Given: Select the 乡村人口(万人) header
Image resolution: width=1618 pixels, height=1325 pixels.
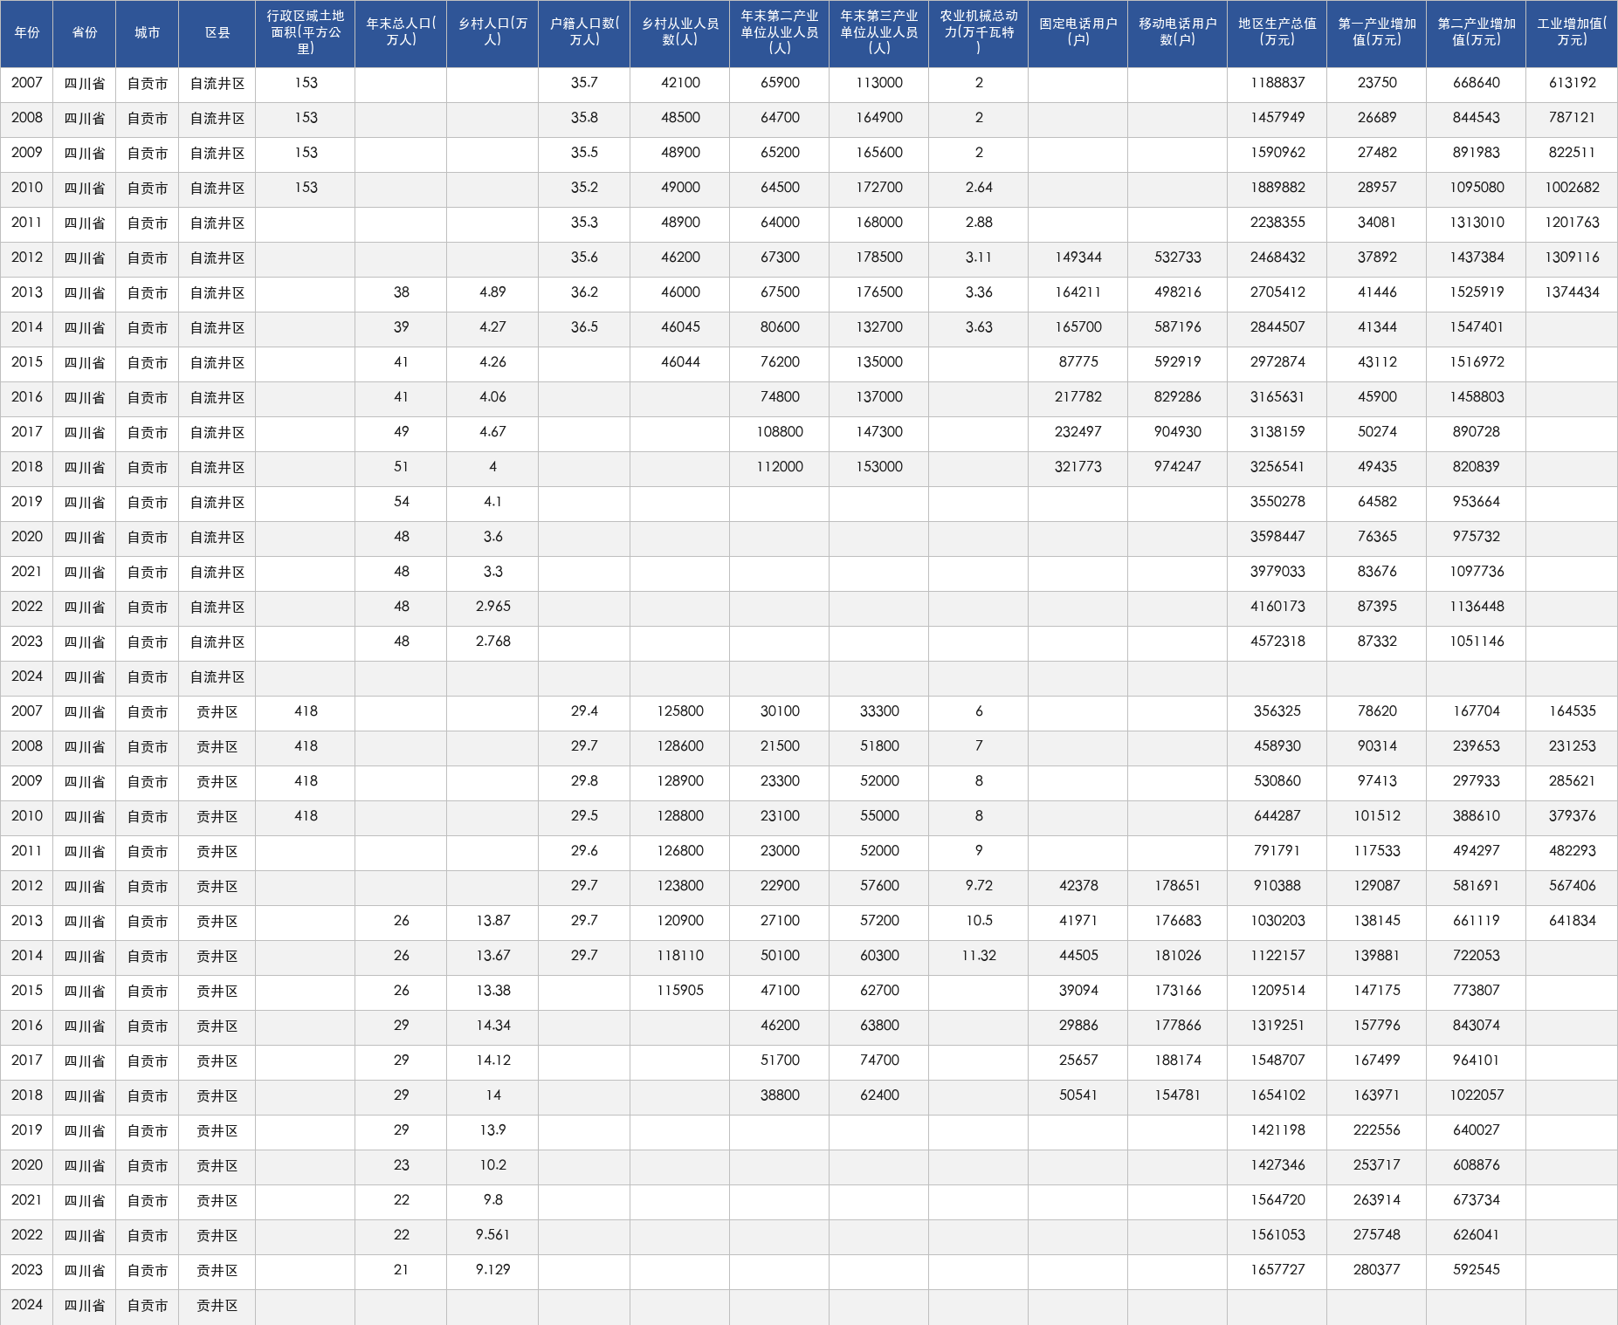Looking at the screenshot, I should [x=492, y=33].
